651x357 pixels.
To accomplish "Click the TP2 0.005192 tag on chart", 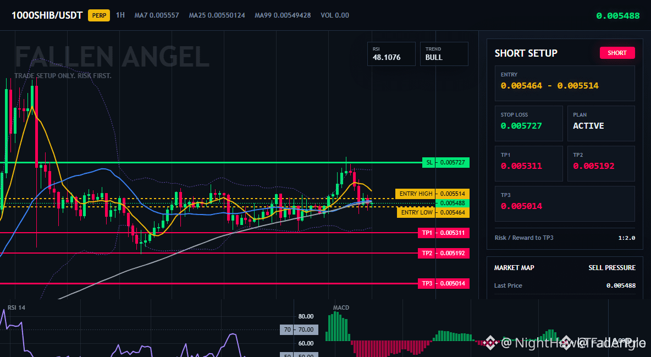I will click(444, 253).
